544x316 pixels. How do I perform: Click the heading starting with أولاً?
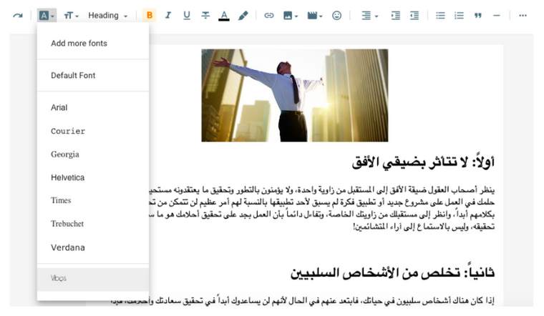coord(423,162)
